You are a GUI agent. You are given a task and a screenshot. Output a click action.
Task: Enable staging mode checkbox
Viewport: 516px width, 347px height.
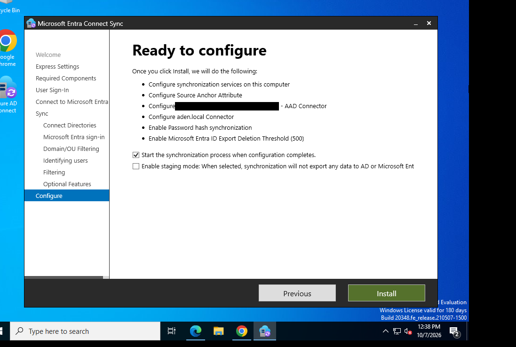pos(136,166)
